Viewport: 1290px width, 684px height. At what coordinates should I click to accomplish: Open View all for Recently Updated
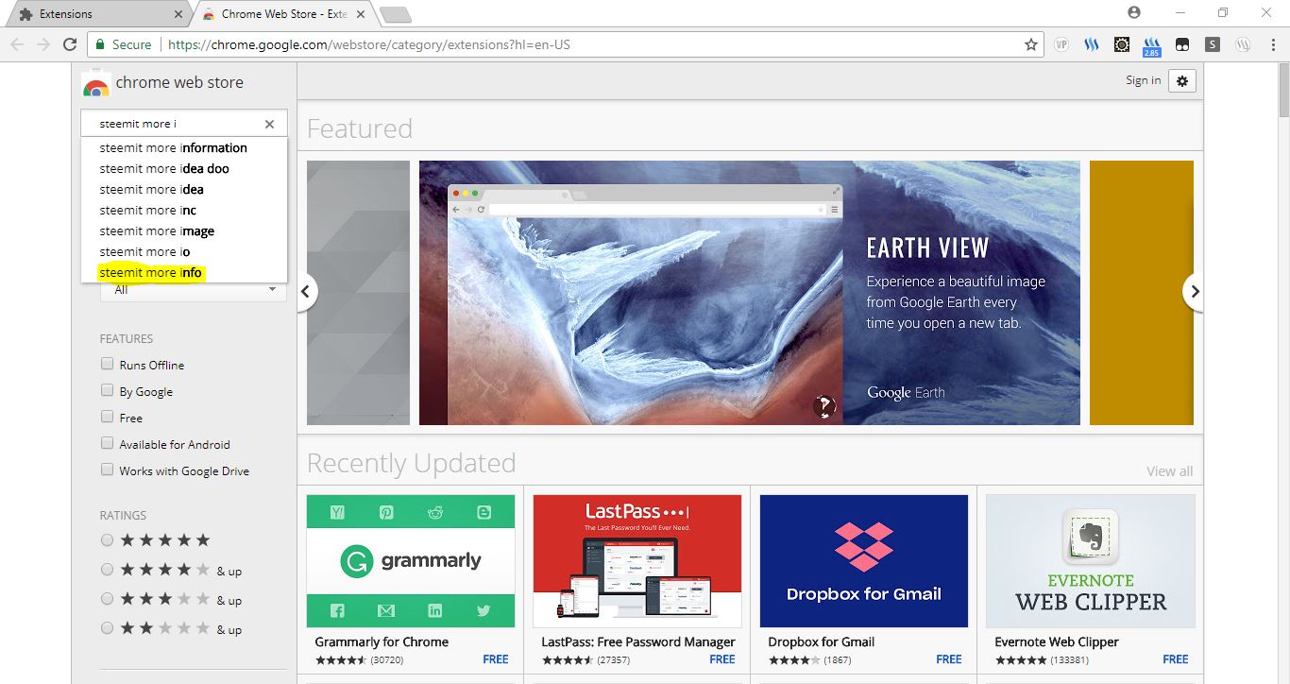(x=1169, y=471)
